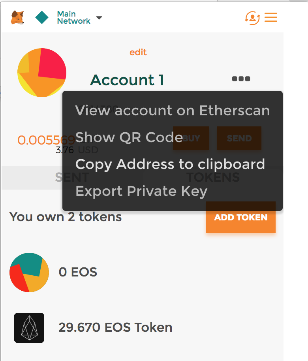
Task: Open the hamburger menu
Action: pos(271,17)
